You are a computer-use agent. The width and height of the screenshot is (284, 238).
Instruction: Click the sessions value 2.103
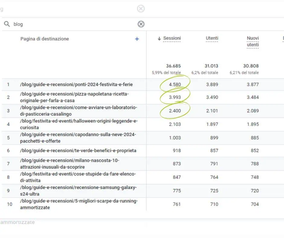coord(175,124)
